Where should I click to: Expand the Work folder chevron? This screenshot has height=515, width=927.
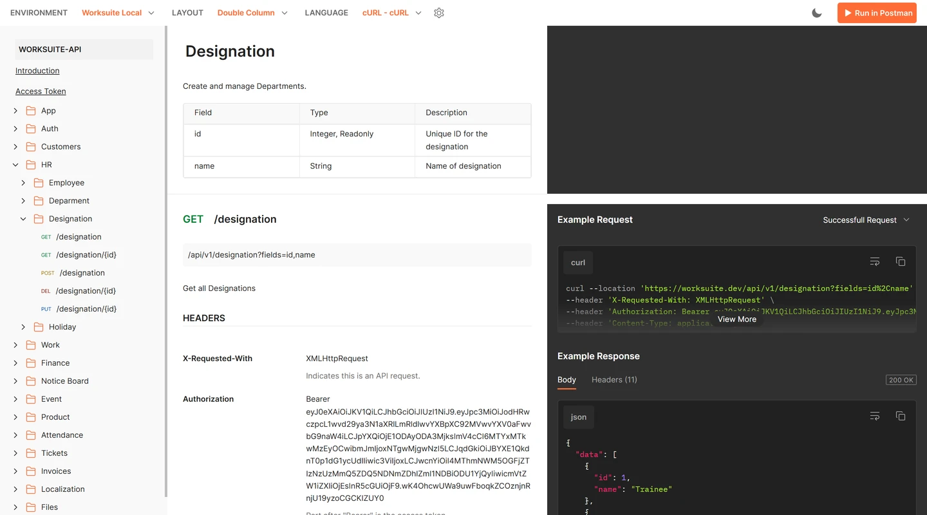tap(15, 345)
